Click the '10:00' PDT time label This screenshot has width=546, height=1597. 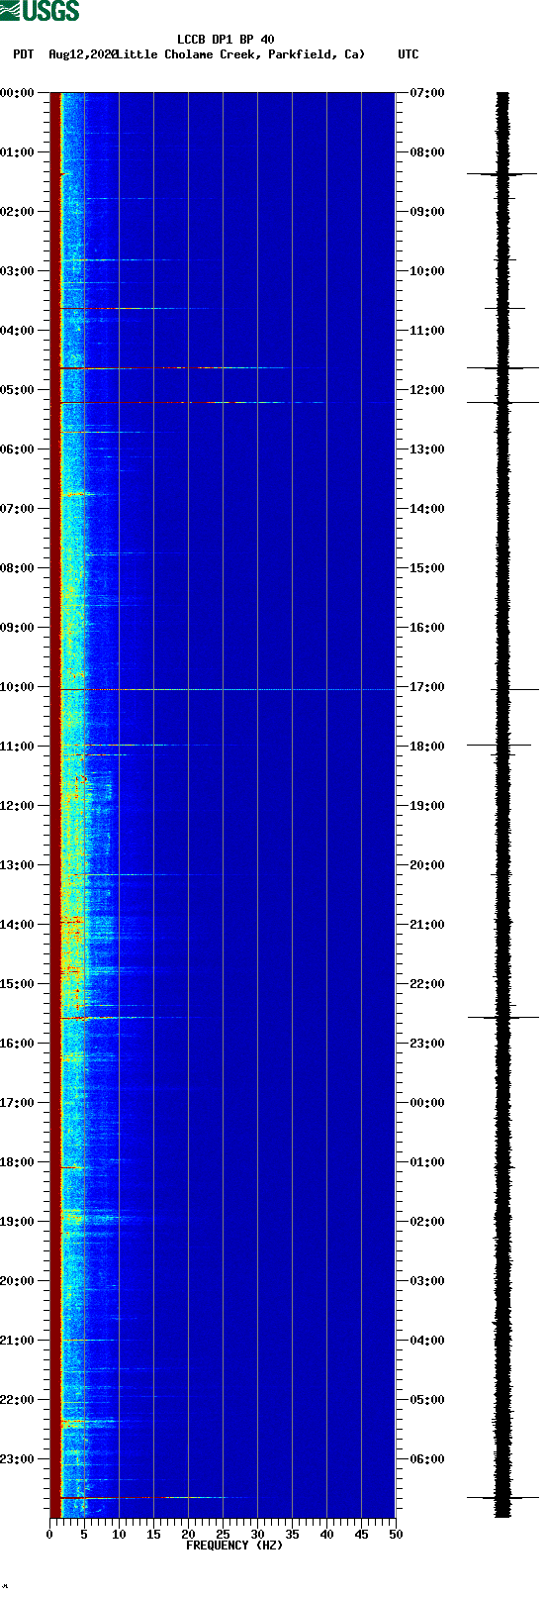click(18, 687)
